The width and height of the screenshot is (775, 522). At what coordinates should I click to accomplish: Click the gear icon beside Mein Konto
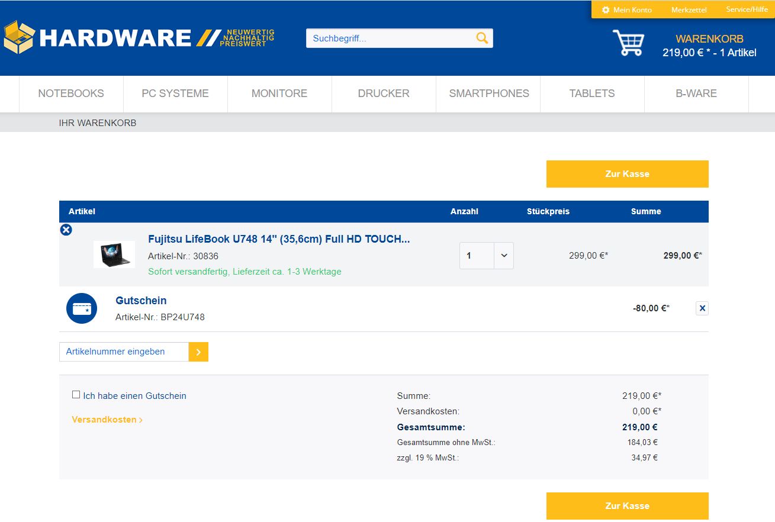tap(606, 10)
